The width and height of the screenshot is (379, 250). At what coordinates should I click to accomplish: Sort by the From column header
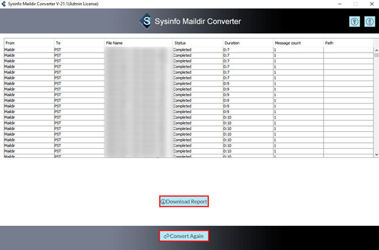click(x=29, y=43)
